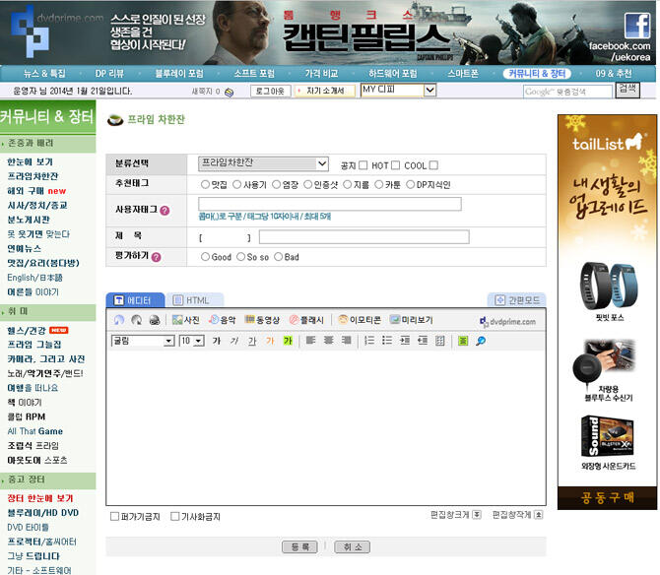
Task: Check the HOT checkbox
Action: 395,165
